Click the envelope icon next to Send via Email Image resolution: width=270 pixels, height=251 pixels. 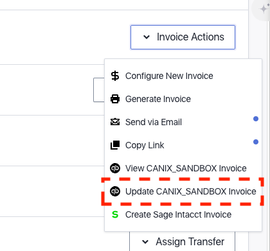point(115,122)
